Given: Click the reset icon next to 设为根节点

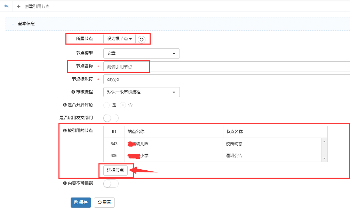Looking at the screenshot, I should 142,39.
